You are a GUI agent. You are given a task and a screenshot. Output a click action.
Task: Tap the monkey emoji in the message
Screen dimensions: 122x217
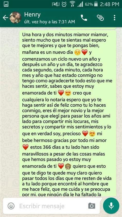(68, 166)
